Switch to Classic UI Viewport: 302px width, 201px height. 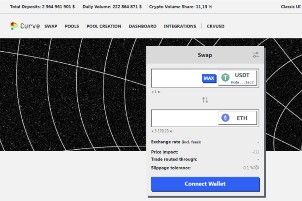(290, 7)
